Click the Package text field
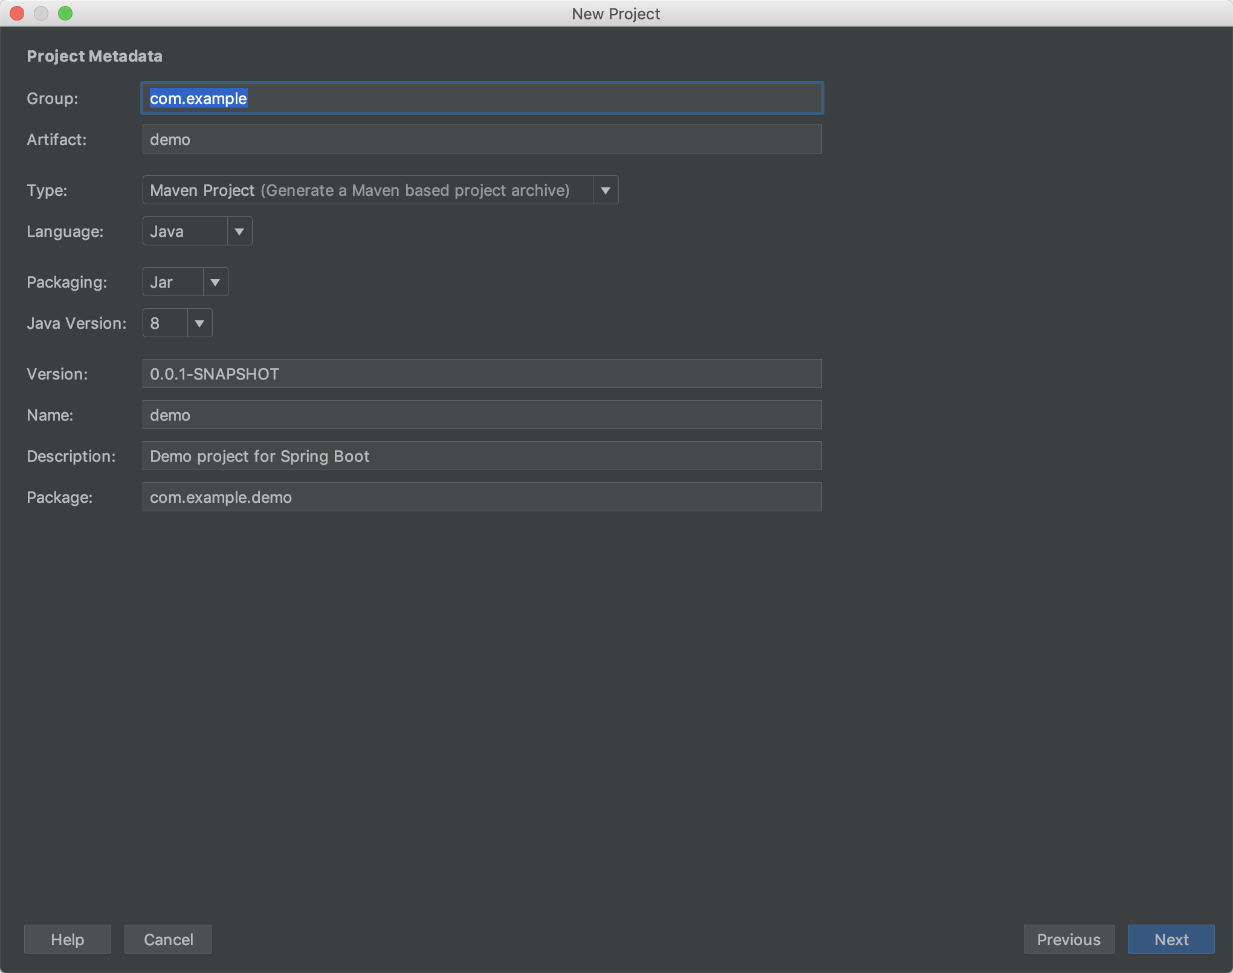The image size is (1233, 973). click(x=482, y=497)
